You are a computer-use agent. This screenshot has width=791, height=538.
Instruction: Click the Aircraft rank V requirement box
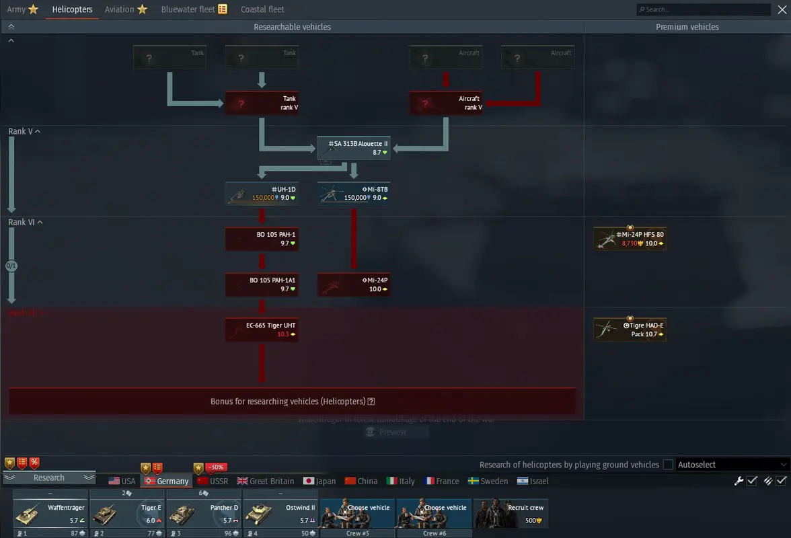tap(446, 103)
